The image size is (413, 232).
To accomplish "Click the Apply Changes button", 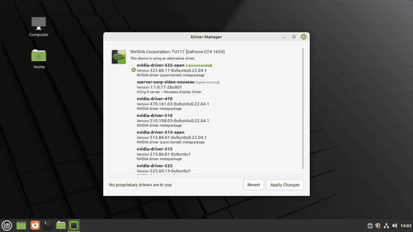I will tap(285, 184).
